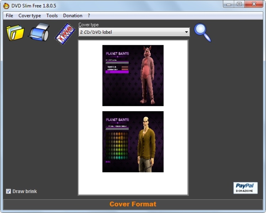The image size is (266, 213).
Task: Print the cover using the printer icon
Action: coord(39,32)
